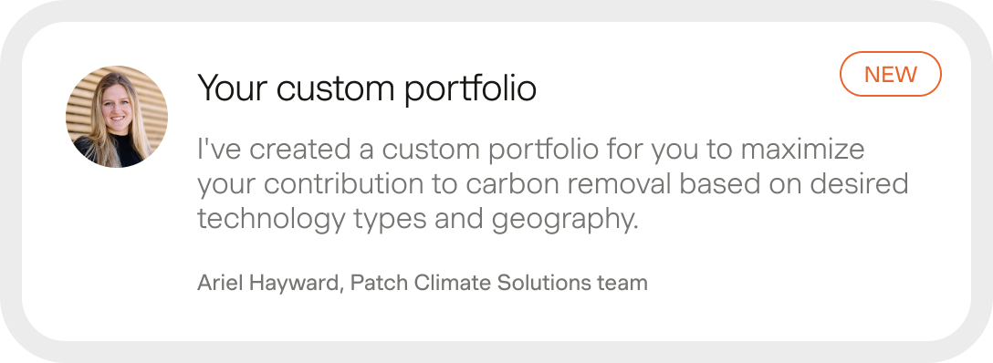Click the word "portfolio" in the heading
993x363 pixels.
click(x=471, y=88)
